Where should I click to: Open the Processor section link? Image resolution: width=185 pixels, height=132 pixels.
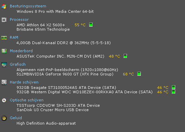[x=19, y=20]
